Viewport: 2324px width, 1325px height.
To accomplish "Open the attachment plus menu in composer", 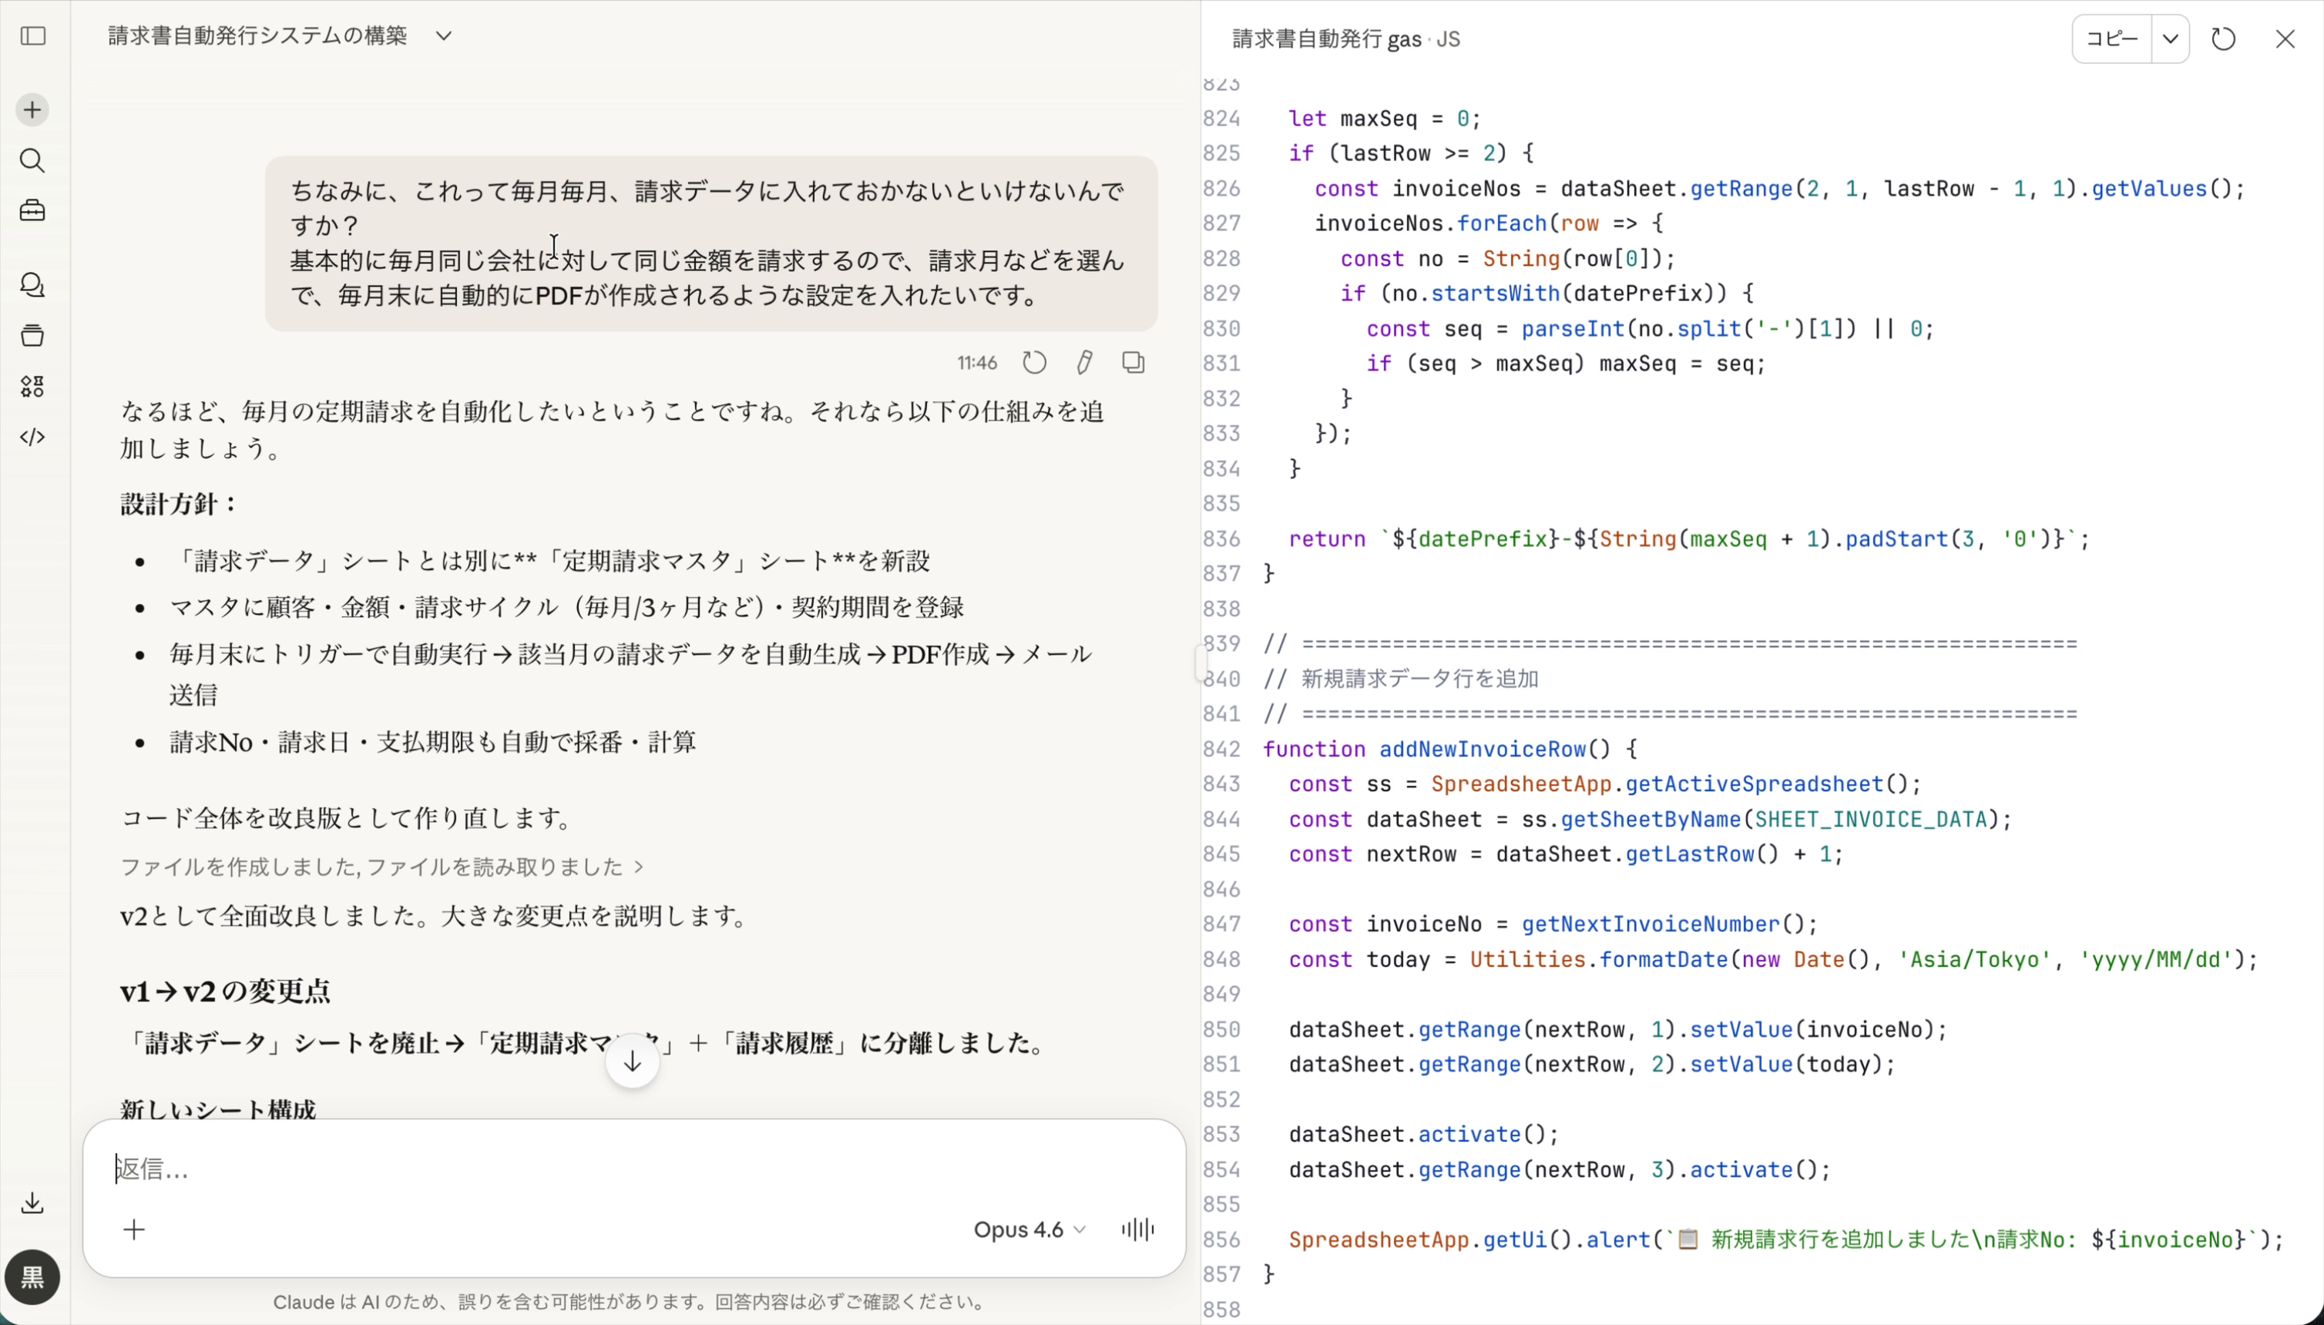I will pos(134,1230).
